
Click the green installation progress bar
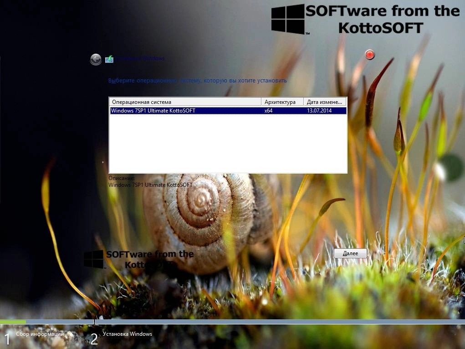tap(13, 322)
